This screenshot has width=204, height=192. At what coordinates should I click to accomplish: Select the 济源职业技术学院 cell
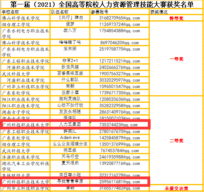[x=25, y=157]
